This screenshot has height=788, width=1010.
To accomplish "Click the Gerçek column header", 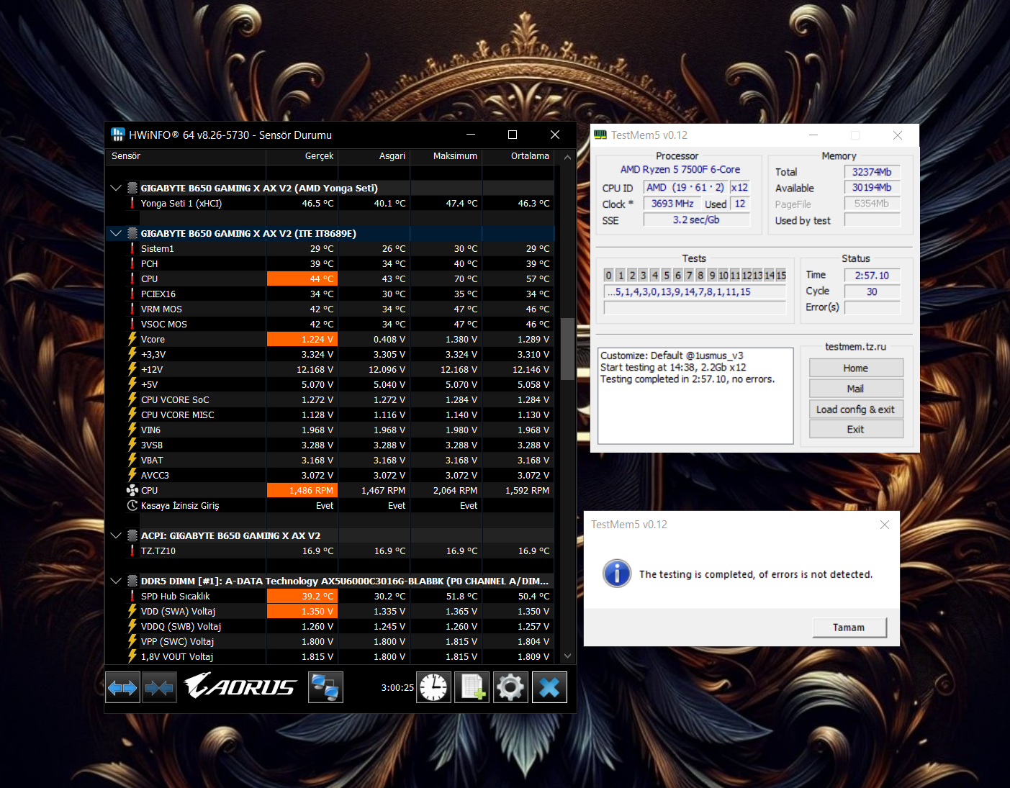I will [302, 156].
